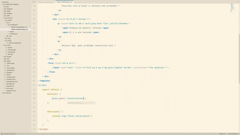The image size is (240, 135).
Task: Click the app.js file icon
Action: click(9, 31)
